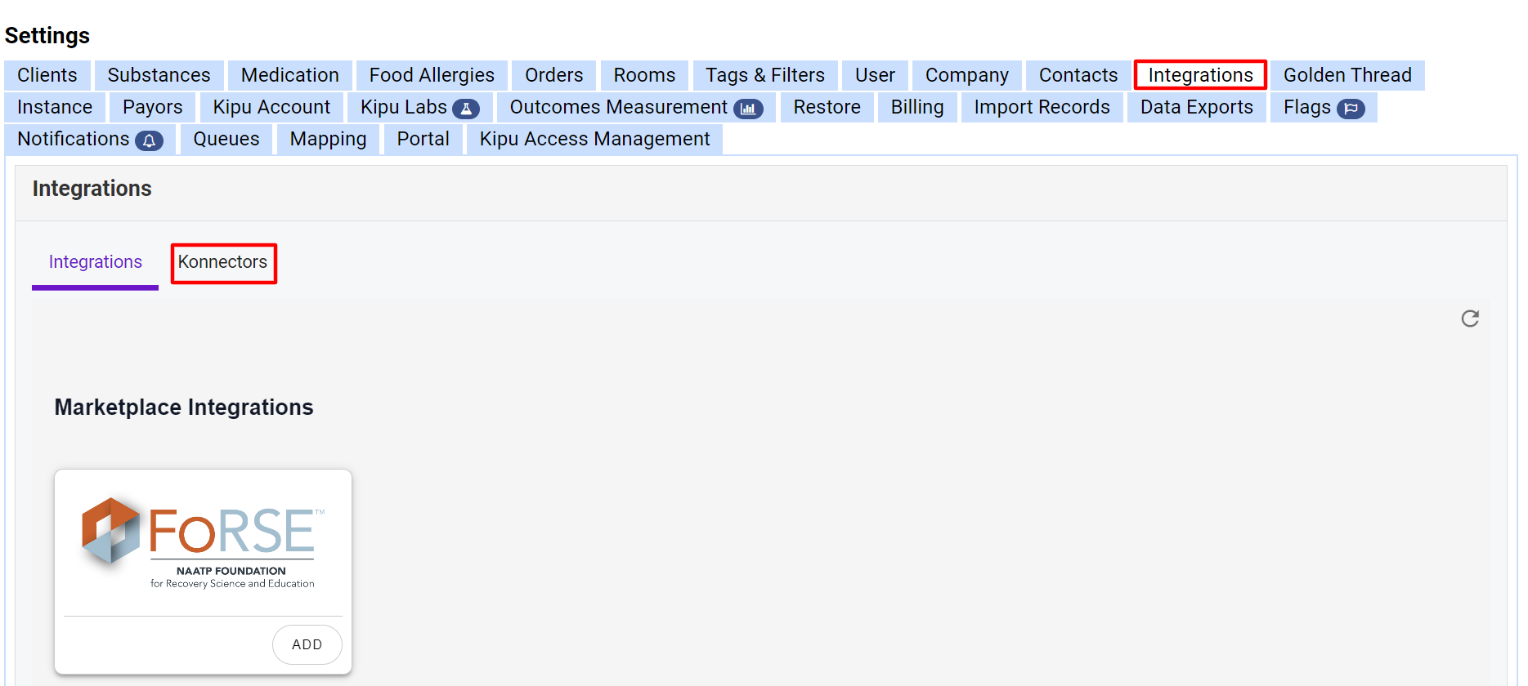
Task: Click the highlighted Integrations settings tab
Action: (1199, 75)
